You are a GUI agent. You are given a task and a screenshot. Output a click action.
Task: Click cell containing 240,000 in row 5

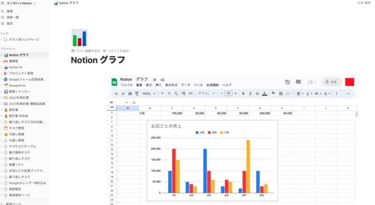(x=260, y=113)
